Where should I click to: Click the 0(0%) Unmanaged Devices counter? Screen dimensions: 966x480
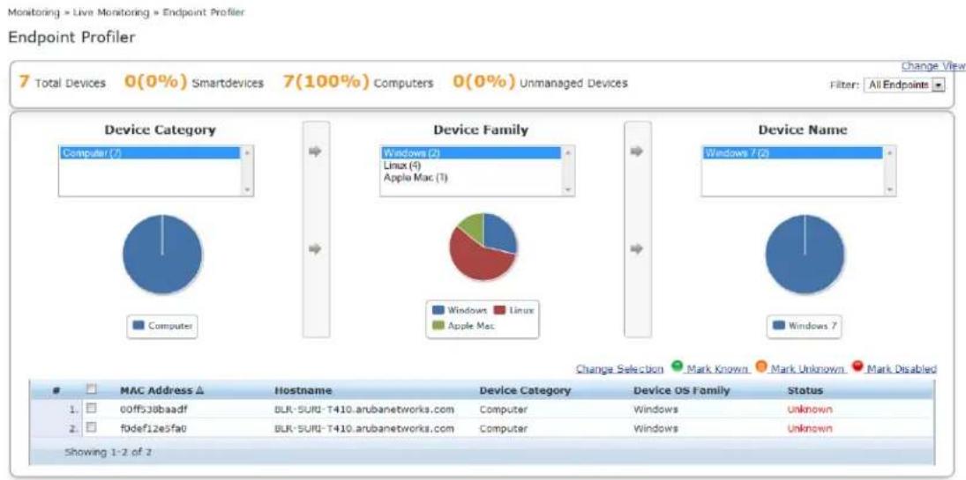pos(540,83)
